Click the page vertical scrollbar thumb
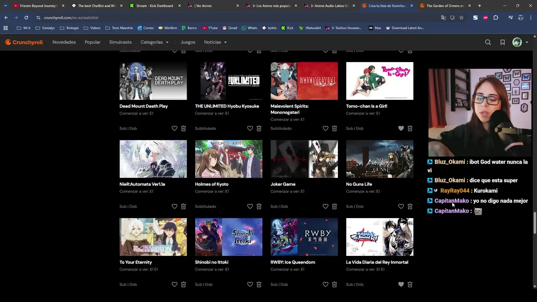 click(x=534, y=223)
